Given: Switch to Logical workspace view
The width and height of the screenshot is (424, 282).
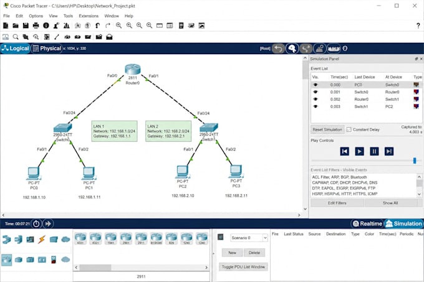Looking at the screenshot, I should [15, 49].
